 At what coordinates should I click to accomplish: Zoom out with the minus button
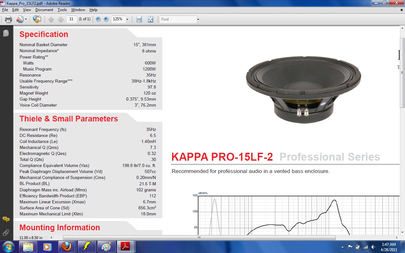[98, 19]
